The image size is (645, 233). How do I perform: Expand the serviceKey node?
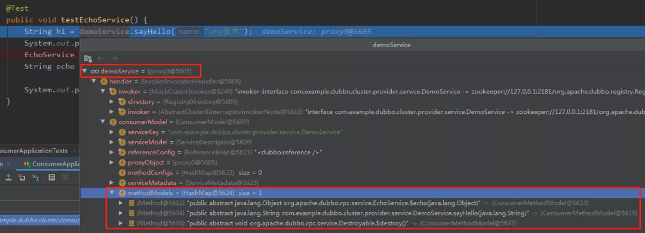click(x=112, y=132)
